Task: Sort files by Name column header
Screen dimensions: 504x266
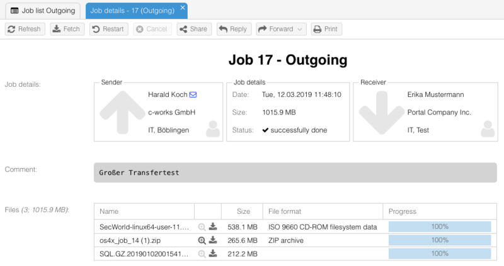Action: 109,211
